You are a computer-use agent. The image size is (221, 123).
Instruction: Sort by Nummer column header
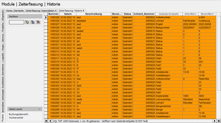coord(54,14)
